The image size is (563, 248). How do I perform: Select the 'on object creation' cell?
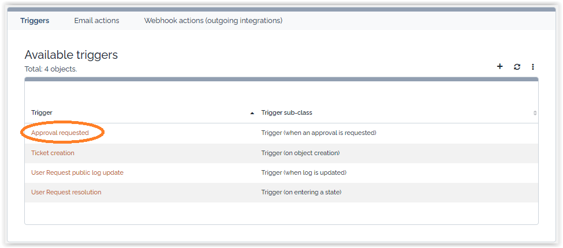point(300,153)
